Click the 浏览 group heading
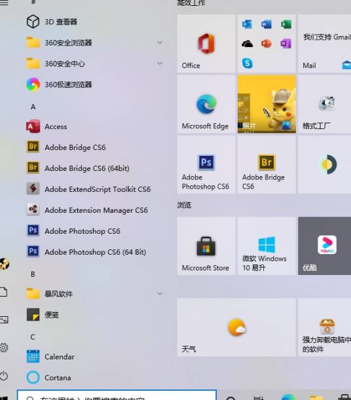The height and width of the screenshot is (400, 351). click(x=184, y=205)
